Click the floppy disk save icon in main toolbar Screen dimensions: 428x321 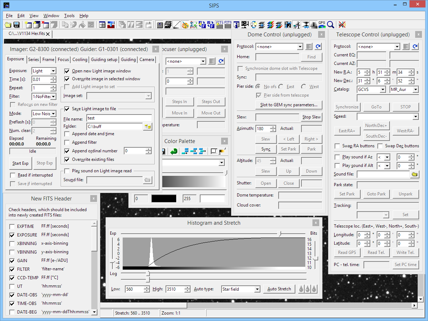coord(16,25)
